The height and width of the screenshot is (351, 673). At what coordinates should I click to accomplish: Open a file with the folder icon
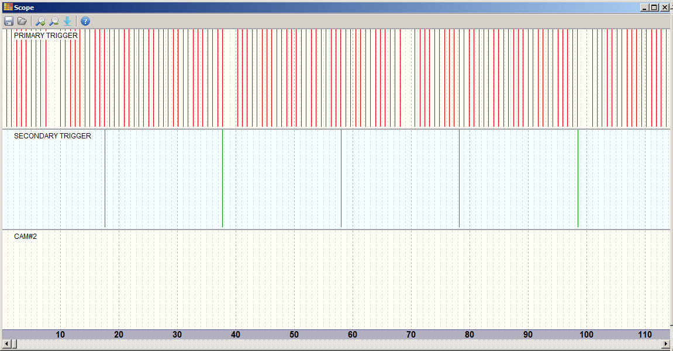[x=22, y=22]
